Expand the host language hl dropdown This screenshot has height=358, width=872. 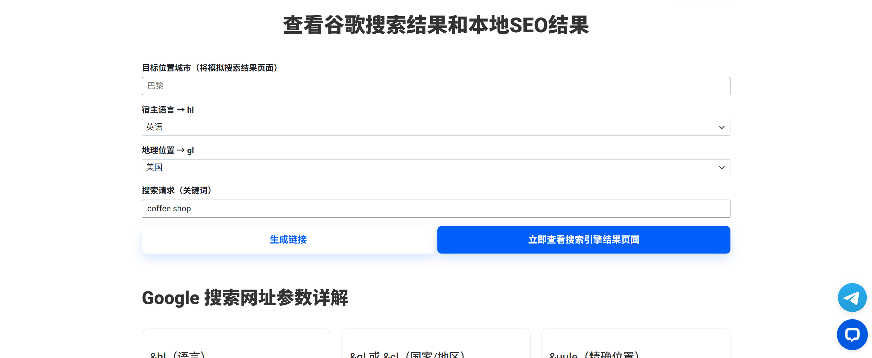(x=436, y=127)
